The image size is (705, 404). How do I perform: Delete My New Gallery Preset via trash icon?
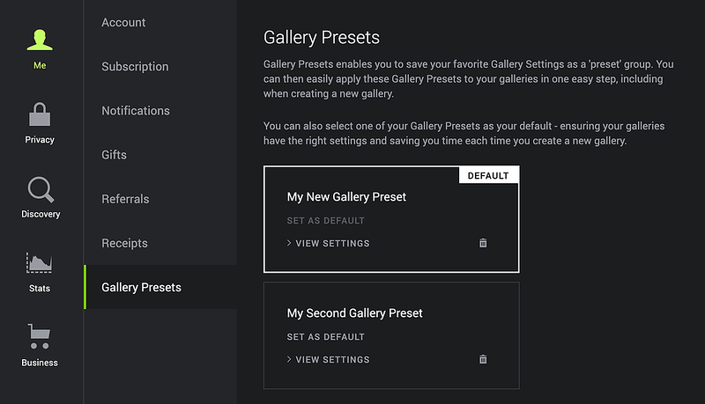[x=483, y=243]
